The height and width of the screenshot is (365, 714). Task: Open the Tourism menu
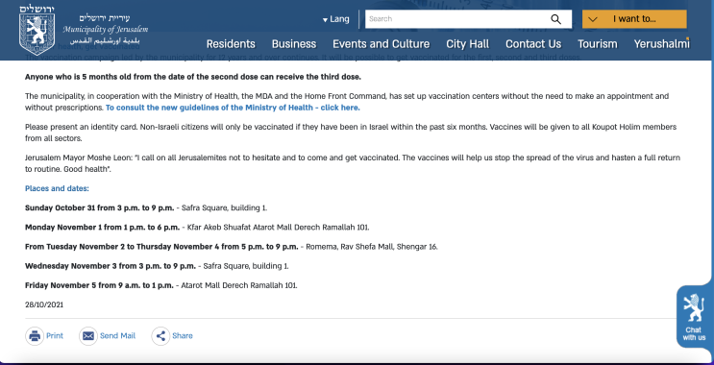coord(598,44)
